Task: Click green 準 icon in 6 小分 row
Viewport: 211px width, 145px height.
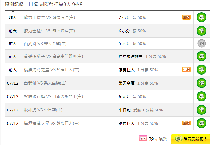Action: click(x=201, y=31)
